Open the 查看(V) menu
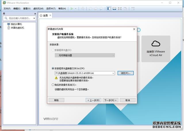This screenshot has height=131, width=184. click(x=27, y=9)
